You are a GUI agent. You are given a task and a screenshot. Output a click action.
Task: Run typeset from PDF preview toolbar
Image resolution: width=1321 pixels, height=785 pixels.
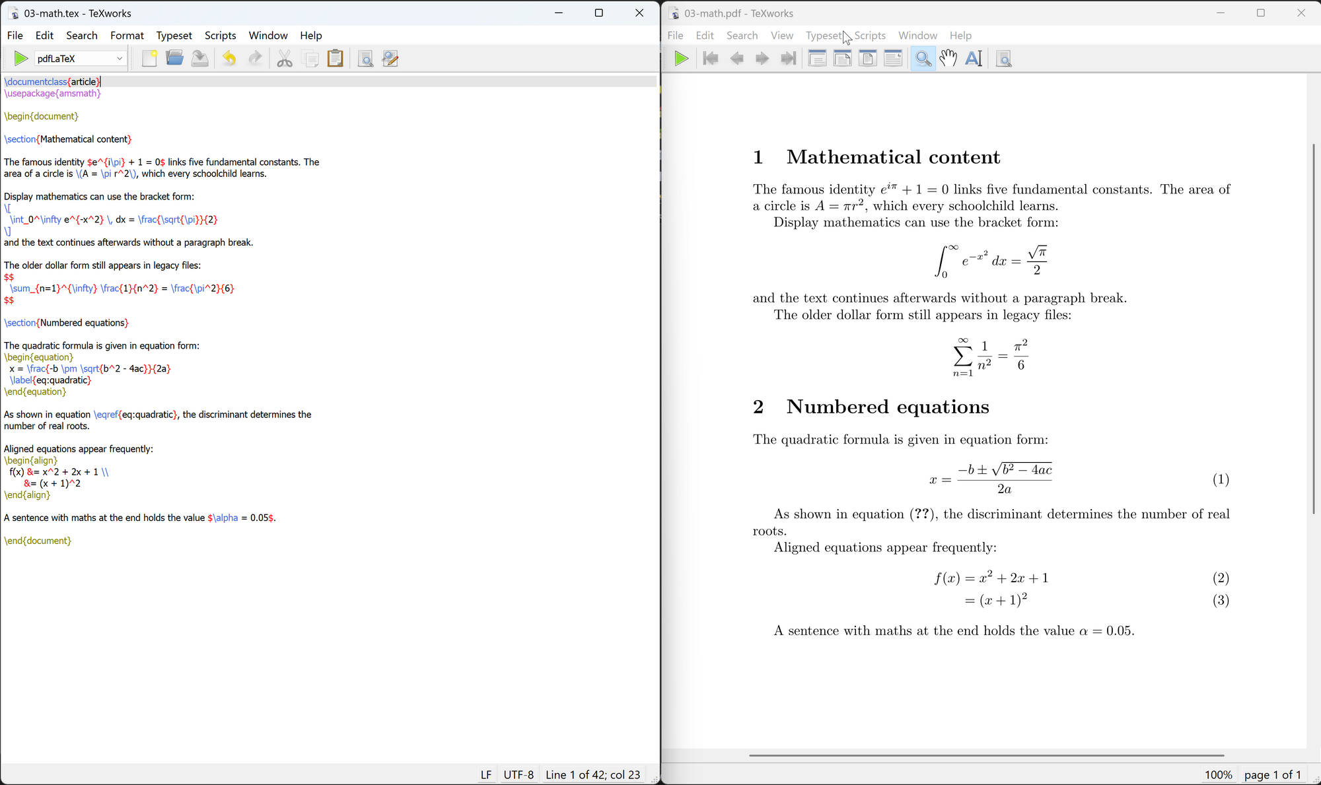coord(682,59)
